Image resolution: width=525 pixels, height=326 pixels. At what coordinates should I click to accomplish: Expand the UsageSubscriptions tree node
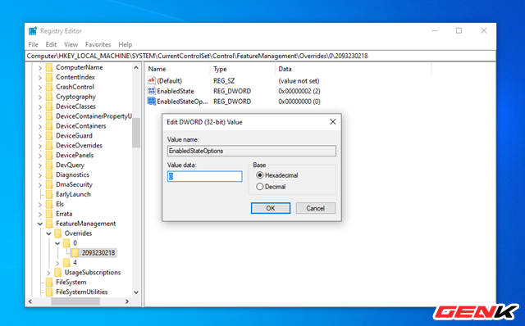tap(48, 273)
